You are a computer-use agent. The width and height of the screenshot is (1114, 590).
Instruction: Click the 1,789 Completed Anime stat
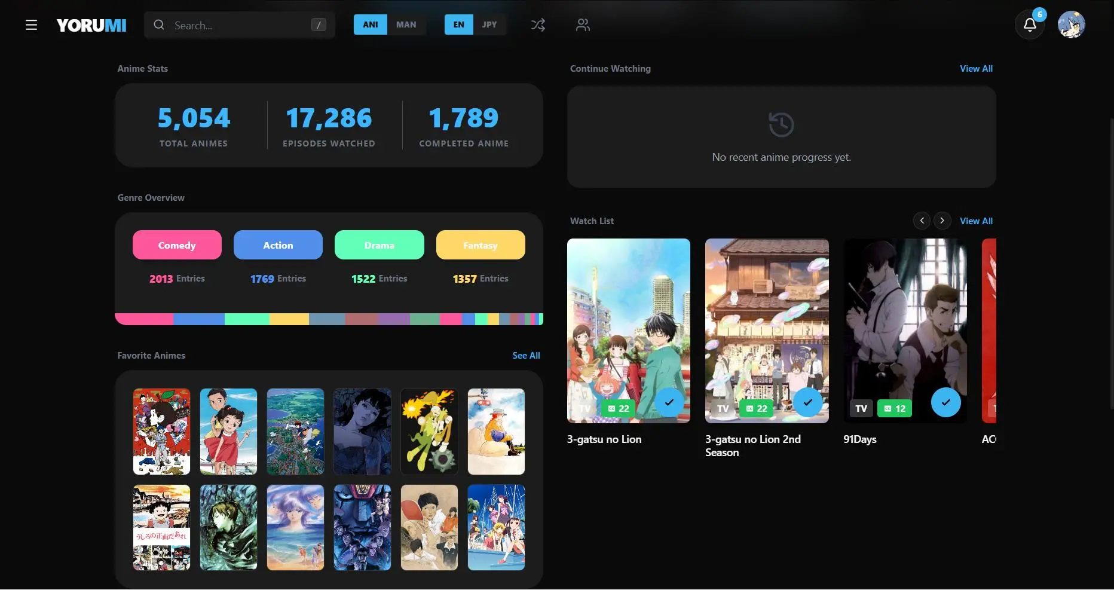coord(464,126)
